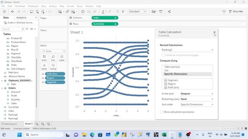Click the new data source icon

(x=37, y=12)
